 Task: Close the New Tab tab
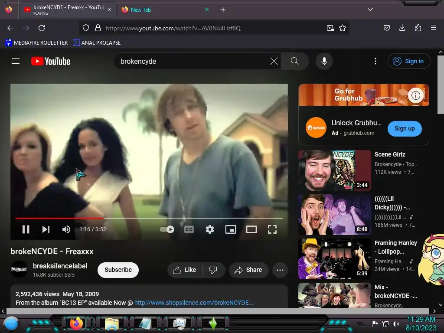point(207,10)
